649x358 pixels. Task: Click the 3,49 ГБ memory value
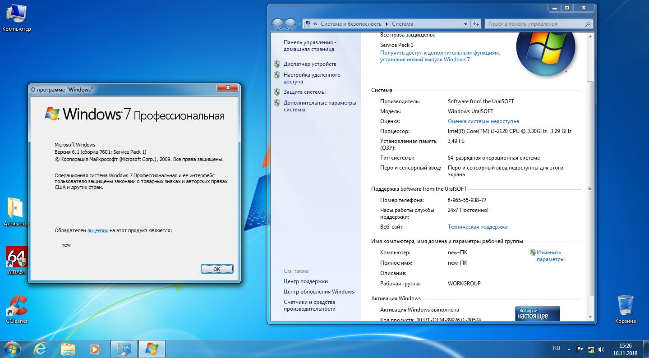click(456, 141)
